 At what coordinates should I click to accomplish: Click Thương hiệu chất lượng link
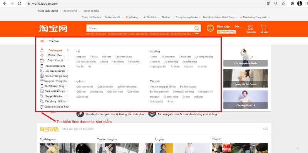tap(183, 92)
